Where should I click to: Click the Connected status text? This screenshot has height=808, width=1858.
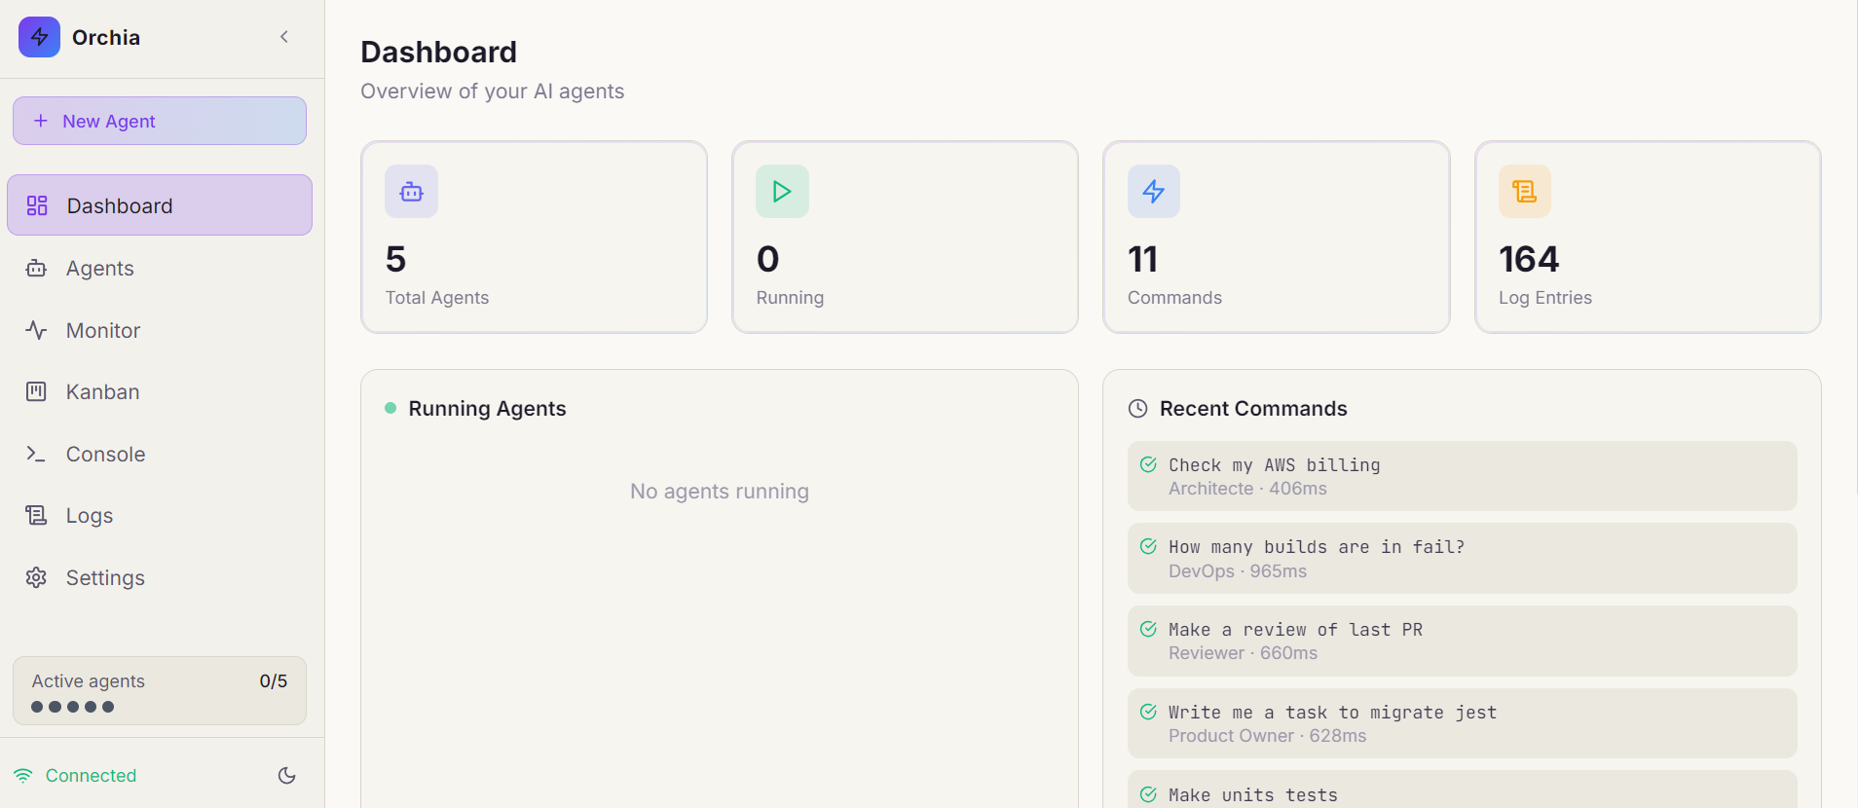pyautogui.click(x=91, y=776)
